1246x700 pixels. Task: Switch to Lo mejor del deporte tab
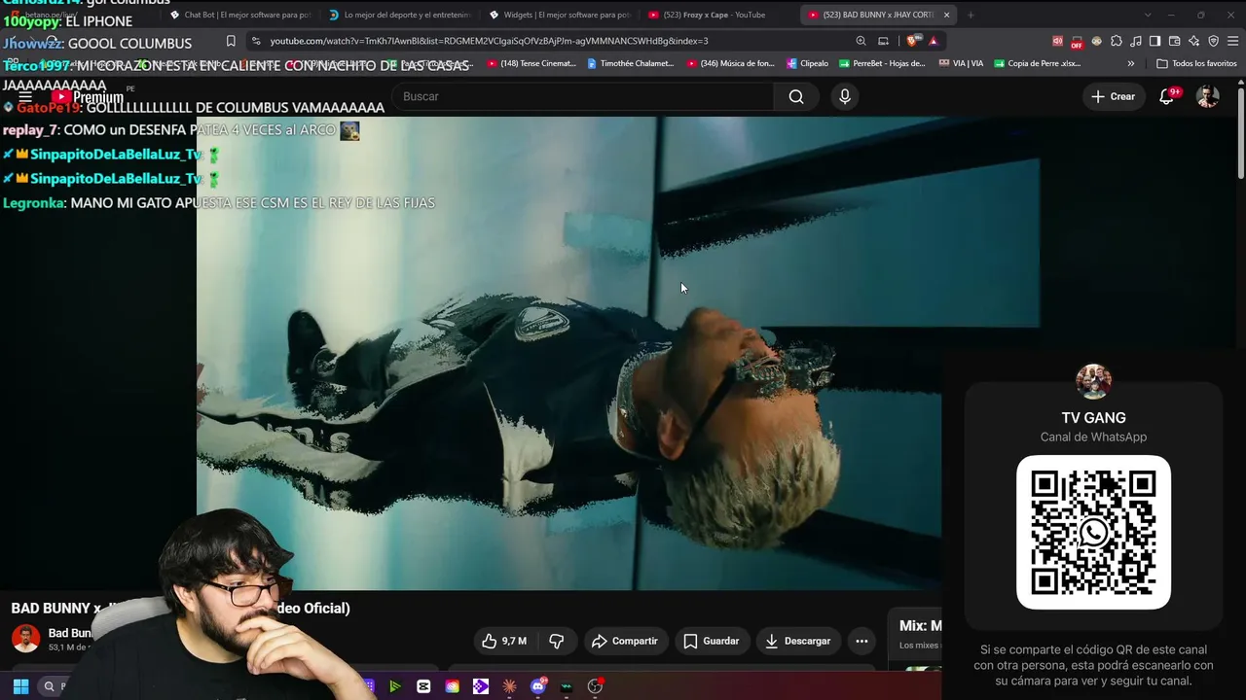click(400, 15)
